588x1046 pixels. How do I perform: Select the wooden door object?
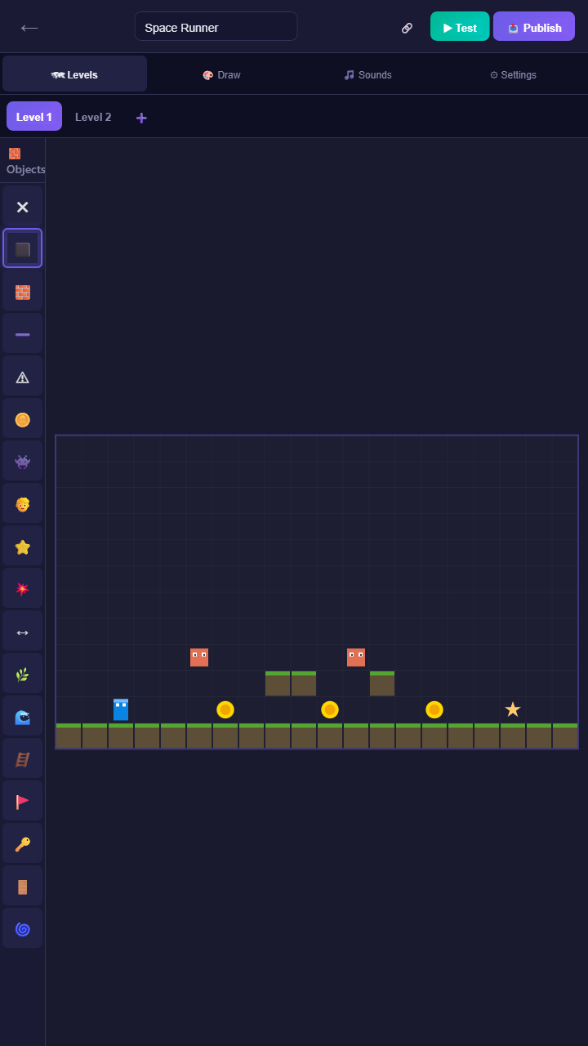click(x=22, y=887)
